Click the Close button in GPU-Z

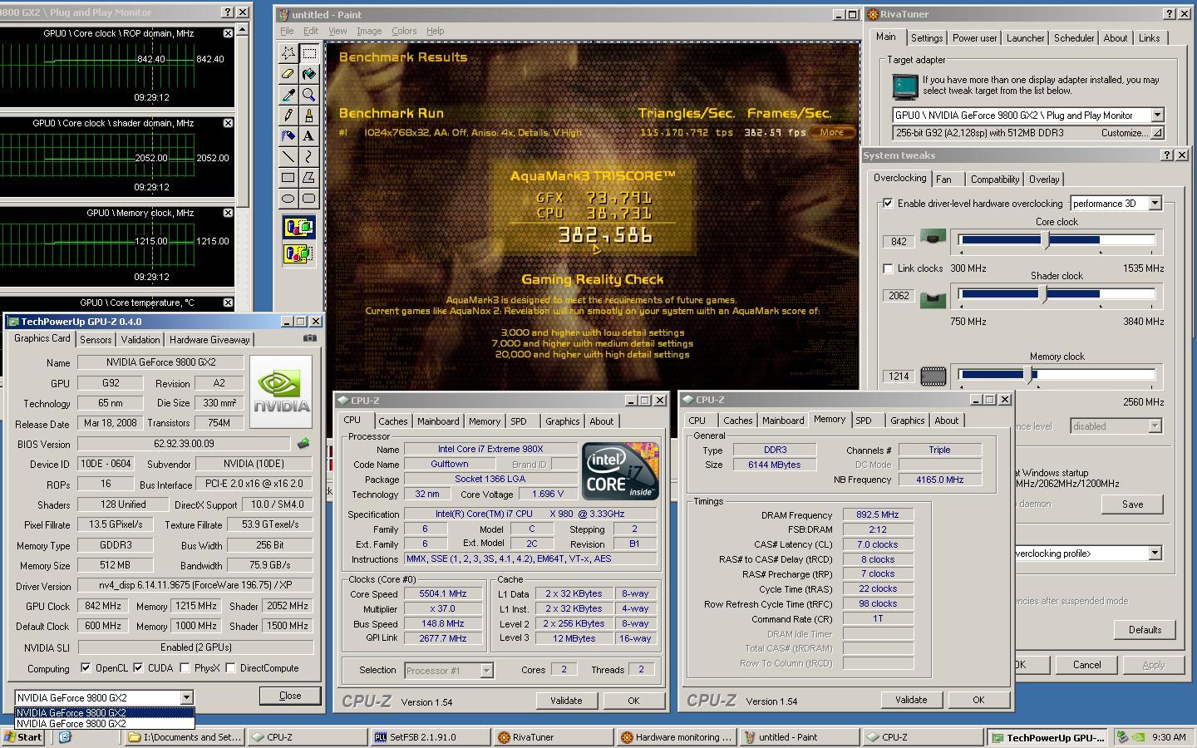[290, 696]
